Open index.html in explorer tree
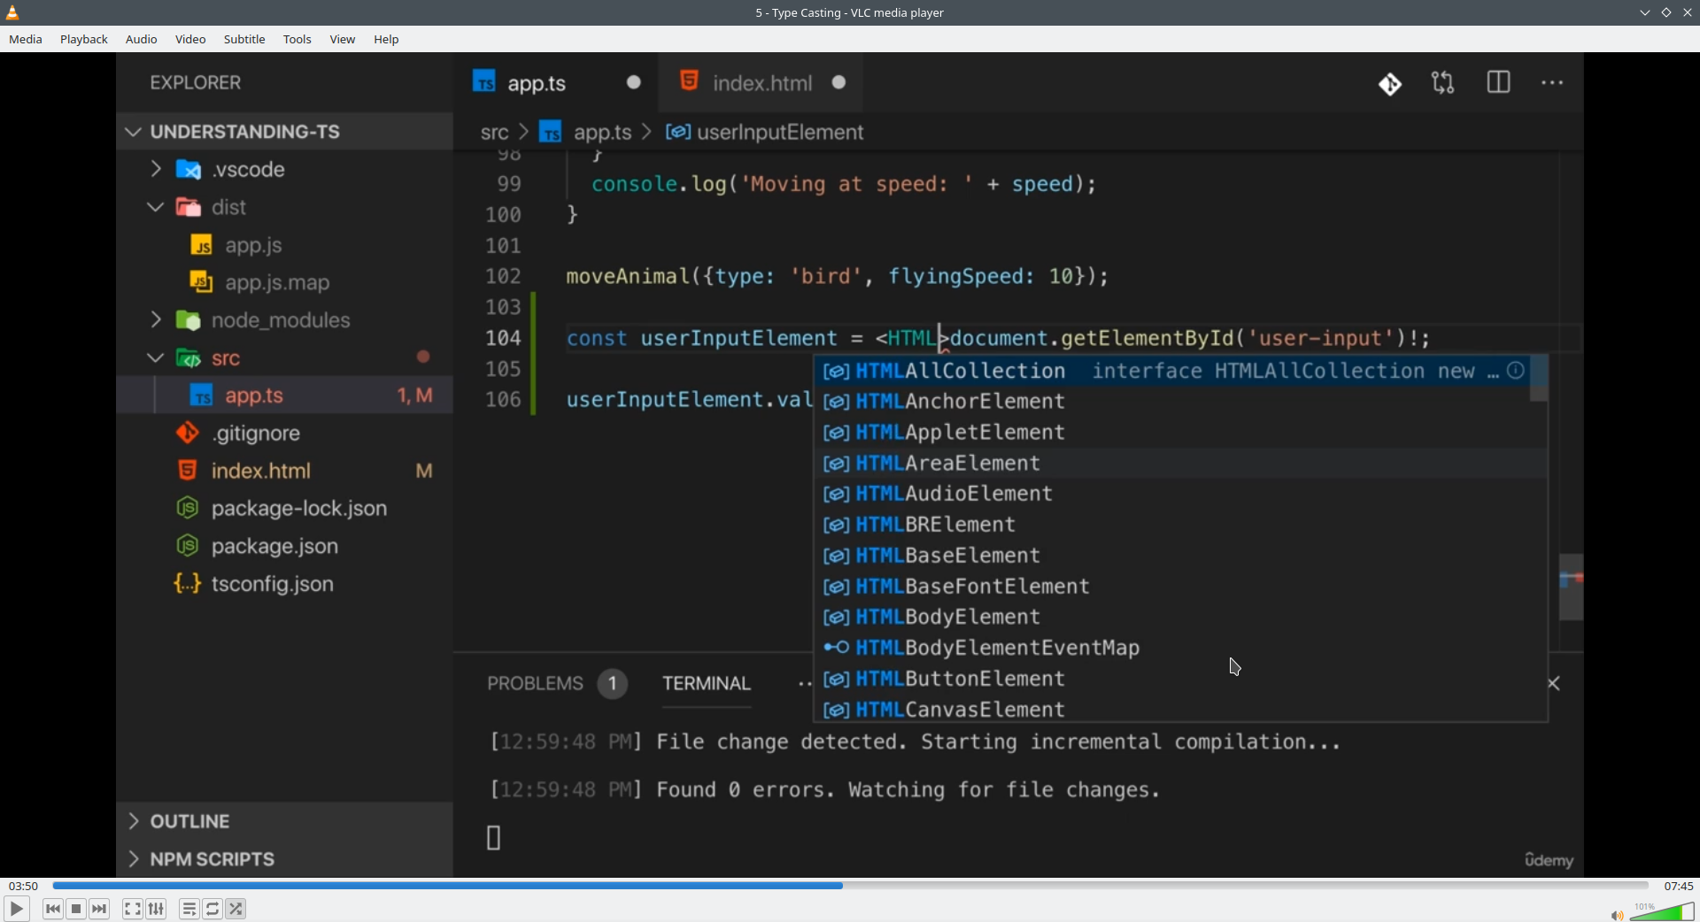The width and height of the screenshot is (1700, 922). pos(284,471)
